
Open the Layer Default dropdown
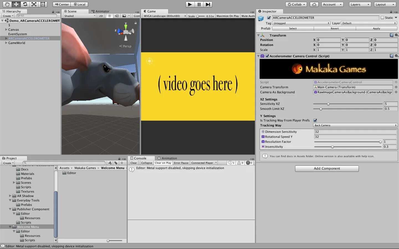pyautogui.click(x=369, y=23)
